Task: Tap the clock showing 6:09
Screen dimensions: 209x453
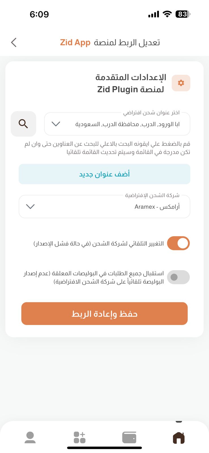Action: point(39,14)
